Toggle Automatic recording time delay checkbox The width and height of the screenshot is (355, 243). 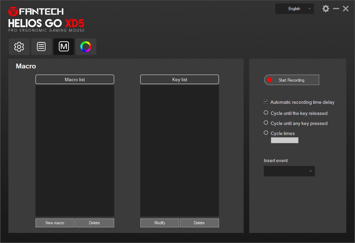pyautogui.click(x=266, y=102)
